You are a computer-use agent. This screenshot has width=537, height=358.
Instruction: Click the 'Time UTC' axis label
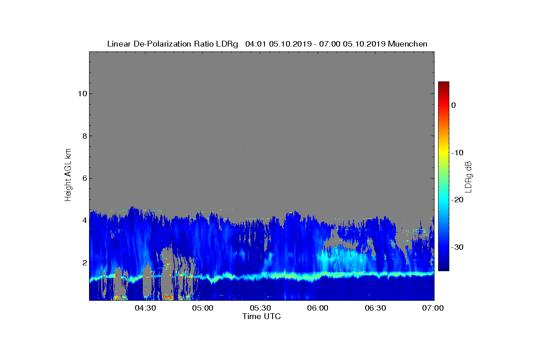click(262, 316)
